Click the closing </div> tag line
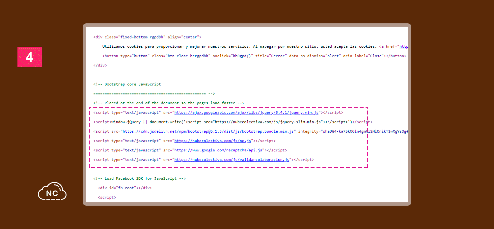Screen dimensions: 494x229 pyautogui.click(x=100, y=65)
